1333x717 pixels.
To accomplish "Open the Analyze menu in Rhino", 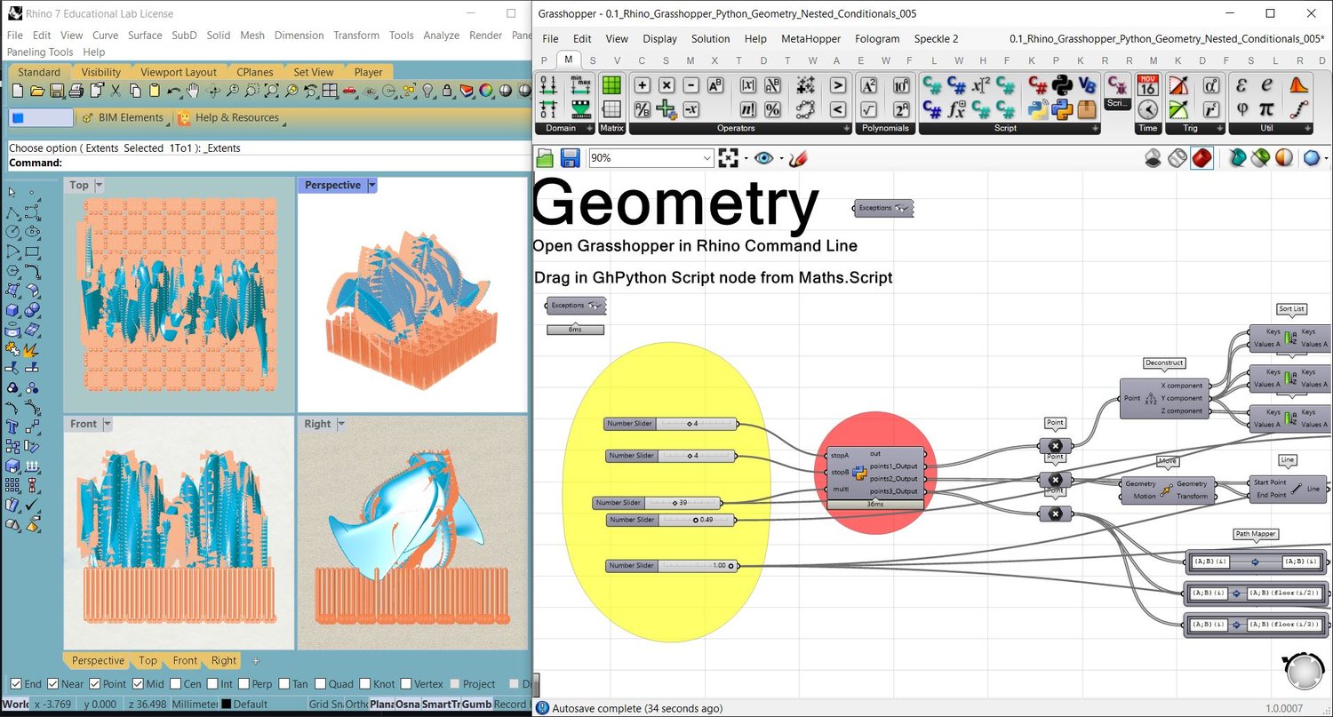I will coord(441,36).
